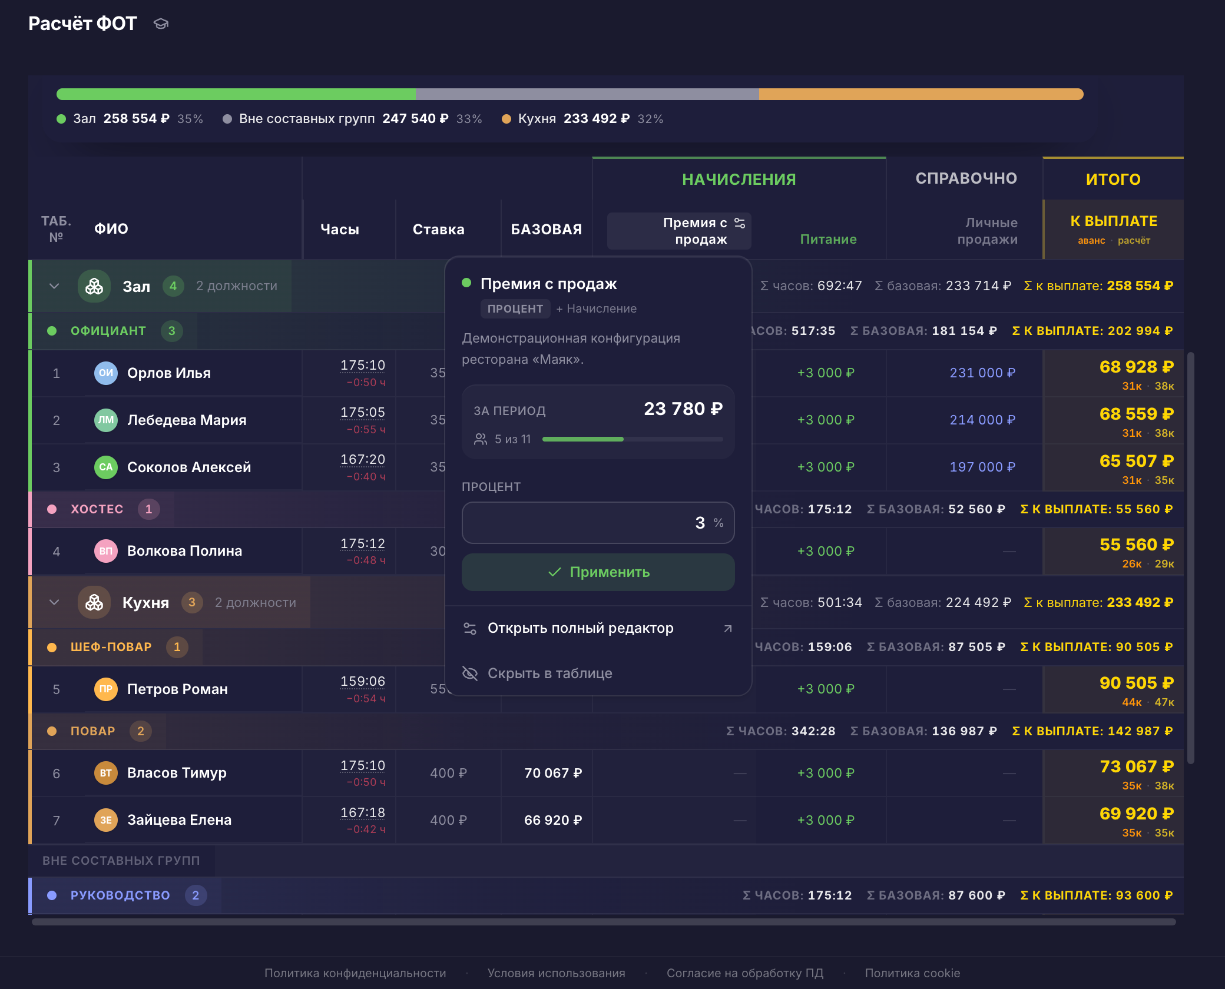Click Орлов Илья avatar badge
1225x989 pixels.
click(x=106, y=373)
